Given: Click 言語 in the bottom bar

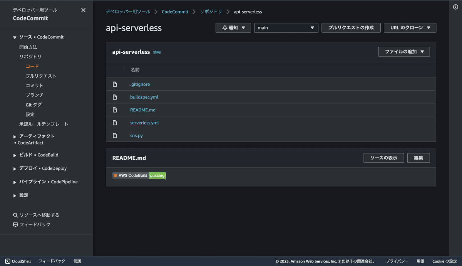Looking at the screenshot, I should click(77, 261).
